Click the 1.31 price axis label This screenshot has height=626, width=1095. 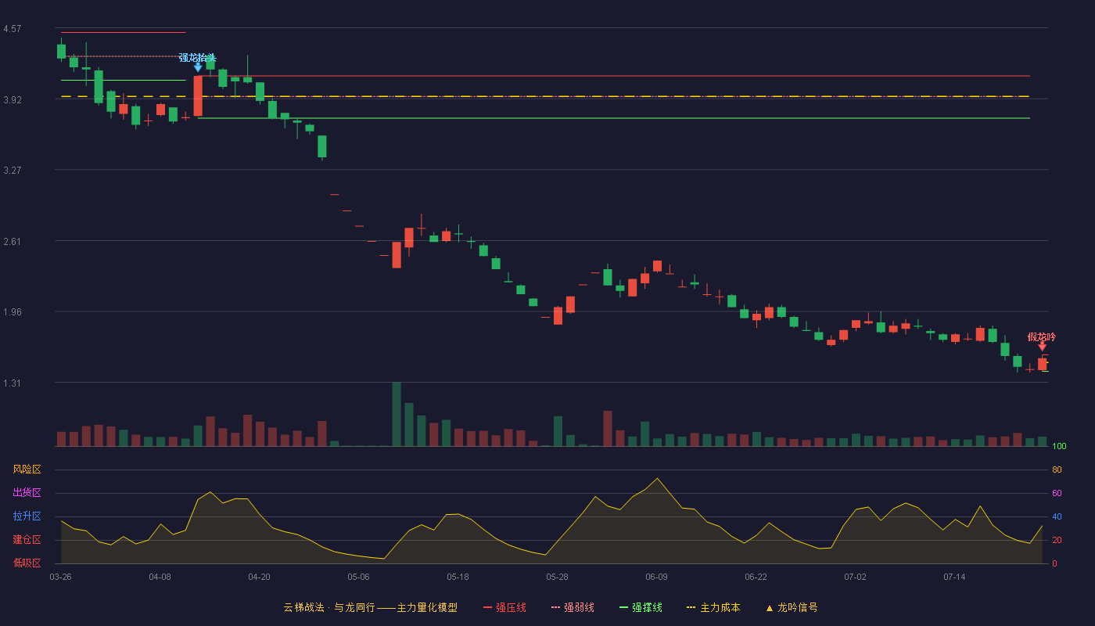(x=12, y=383)
